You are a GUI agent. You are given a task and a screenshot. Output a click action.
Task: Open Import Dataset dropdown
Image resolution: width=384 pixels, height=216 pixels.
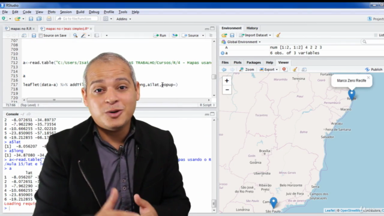[255, 35]
